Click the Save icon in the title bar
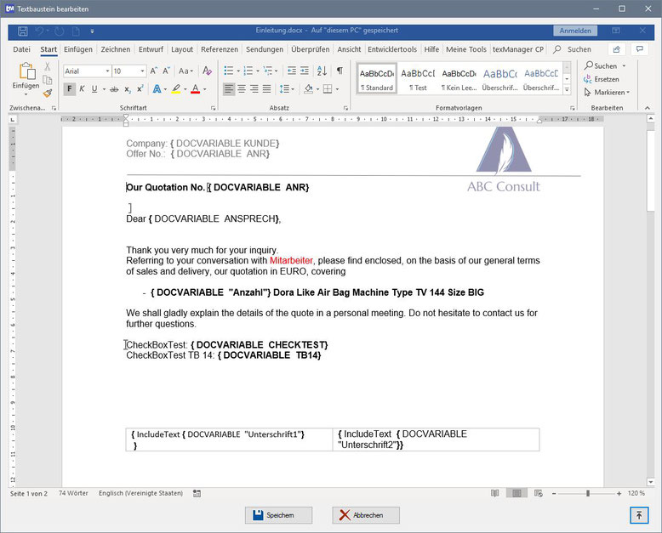 click(x=23, y=31)
